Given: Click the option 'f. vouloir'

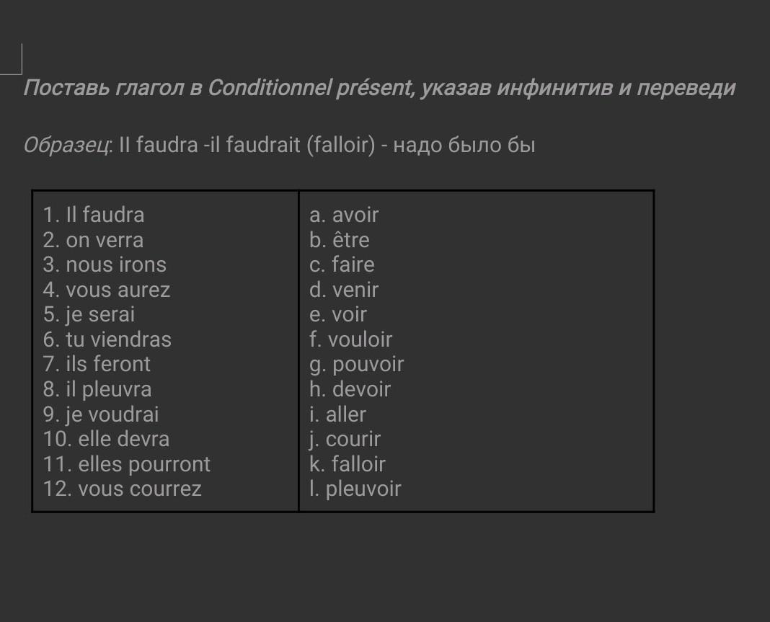Looking at the screenshot, I should pyautogui.click(x=350, y=339).
